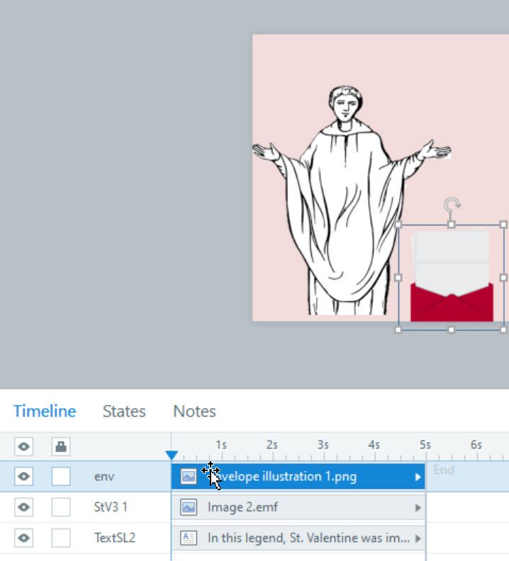Click picture icon on envelope illustration bar
Viewport: 509px width, 561px height.
tap(189, 477)
